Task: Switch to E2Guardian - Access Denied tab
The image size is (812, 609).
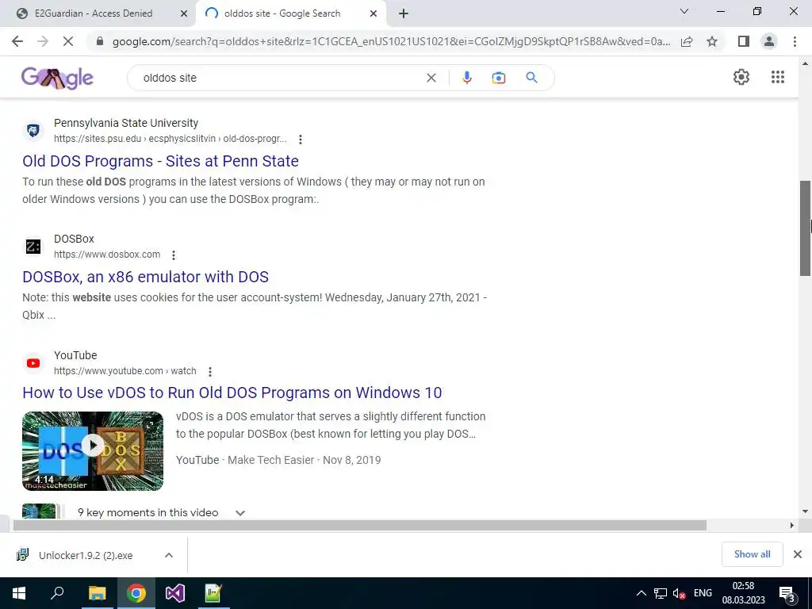Action: click(94, 13)
